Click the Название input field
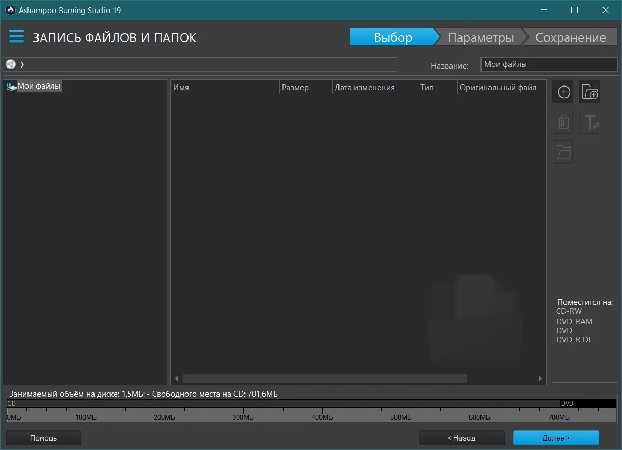This screenshot has height=450, width=622. pyautogui.click(x=549, y=64)
